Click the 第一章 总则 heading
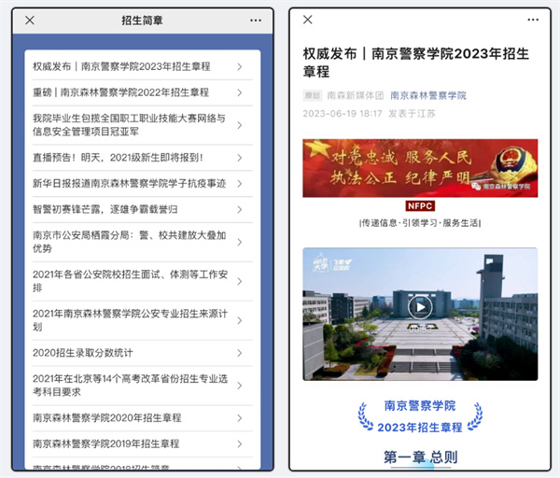Image resolution: width=560 pixels, height=478 pixels. point(420,457)
